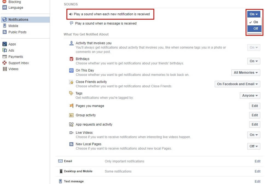Click the Apps icon in the sidebar
The width and height of the screenshot is (265, 184).
tap(5, 44)
